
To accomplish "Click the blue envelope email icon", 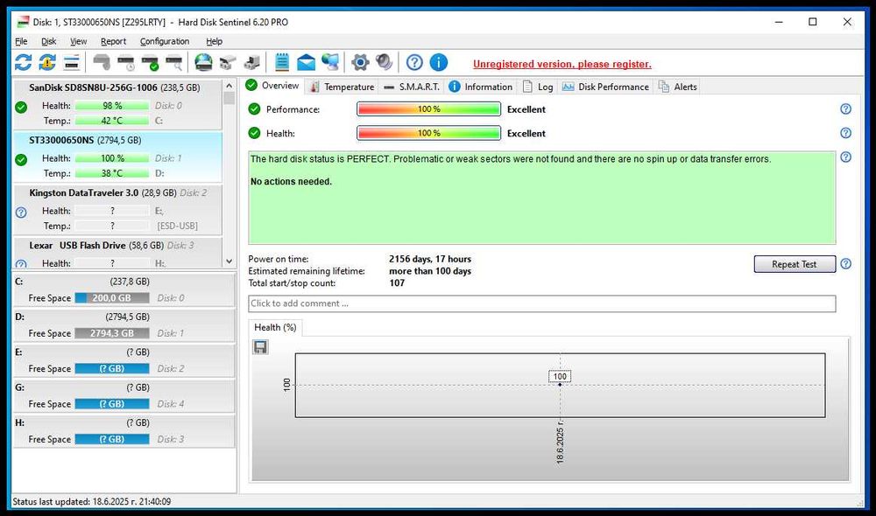I will pyautogui.click(x=306, y=62).
